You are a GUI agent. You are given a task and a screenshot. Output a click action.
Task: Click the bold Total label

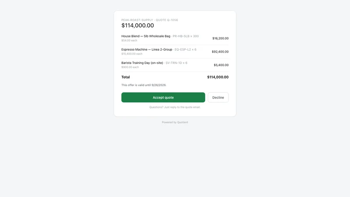(126, 77)
